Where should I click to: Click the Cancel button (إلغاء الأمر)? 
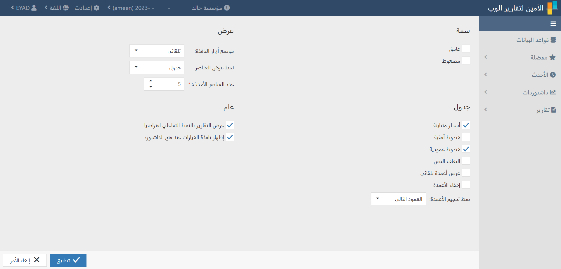25,260
